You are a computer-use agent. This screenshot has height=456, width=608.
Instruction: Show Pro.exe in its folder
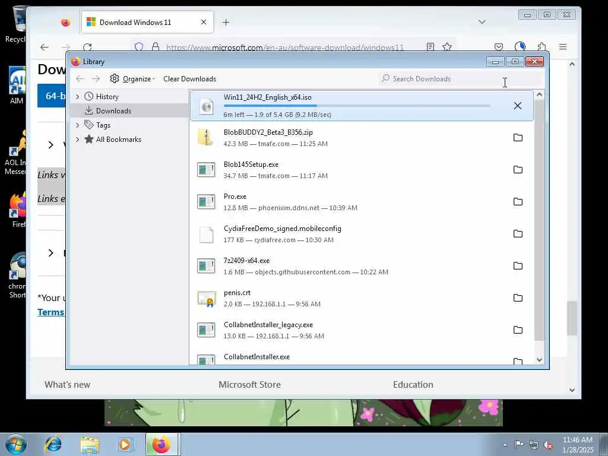point(518,202)
